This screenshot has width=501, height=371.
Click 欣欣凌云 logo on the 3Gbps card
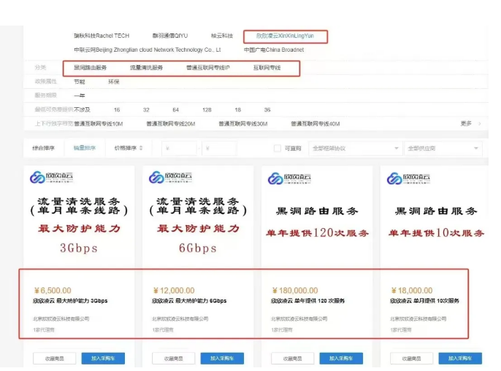click(51, 177)
